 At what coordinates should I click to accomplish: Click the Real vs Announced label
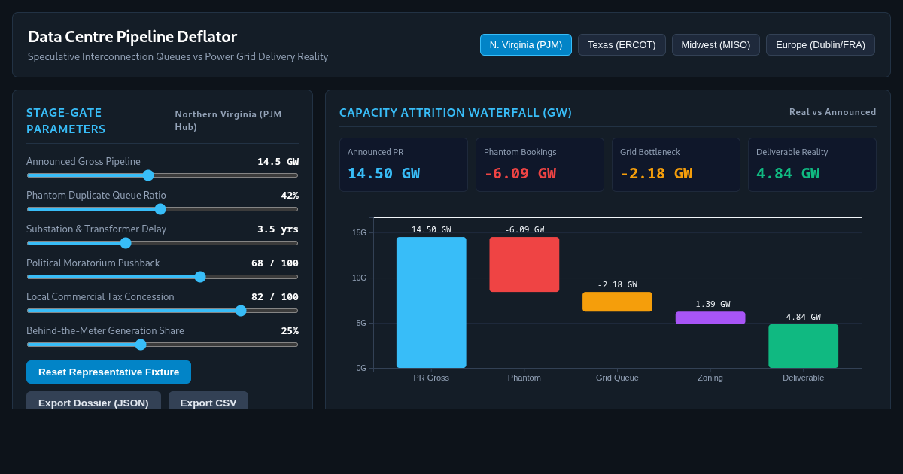tap(833, 112)
